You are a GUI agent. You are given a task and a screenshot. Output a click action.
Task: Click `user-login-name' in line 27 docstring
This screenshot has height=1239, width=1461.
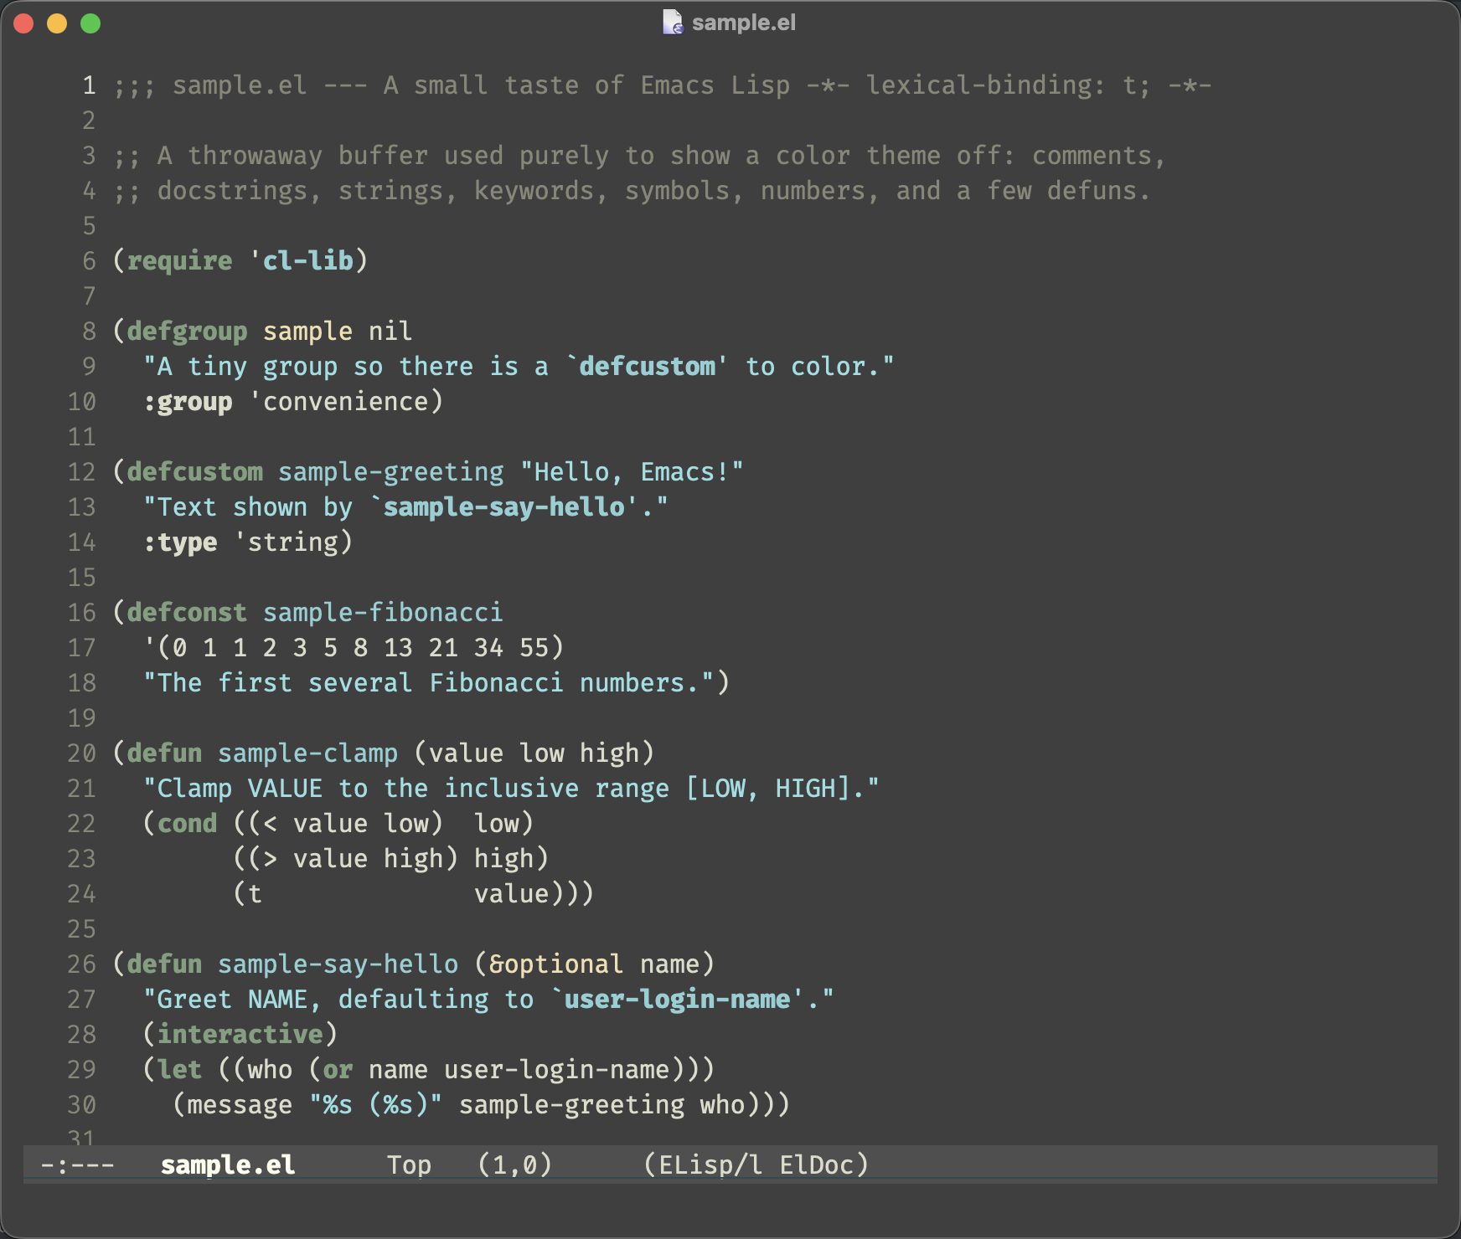tap(677, 999)
